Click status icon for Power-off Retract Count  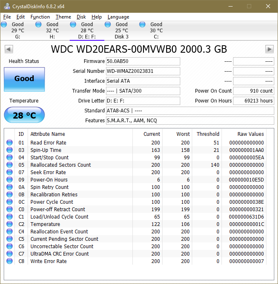(9, 210)
